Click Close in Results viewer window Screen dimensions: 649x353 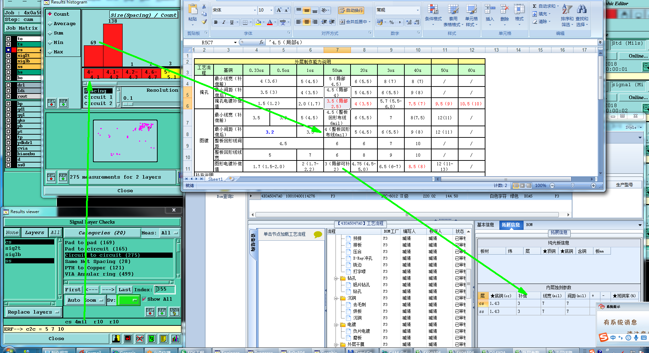point(56,338)
